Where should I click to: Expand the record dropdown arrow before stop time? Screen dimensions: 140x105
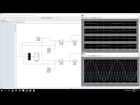coord(33,18)
